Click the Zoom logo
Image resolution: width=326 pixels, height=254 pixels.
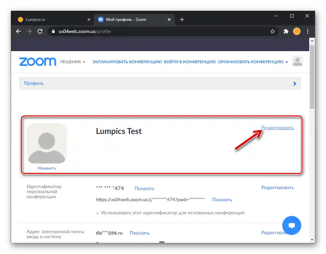(38, 62)
